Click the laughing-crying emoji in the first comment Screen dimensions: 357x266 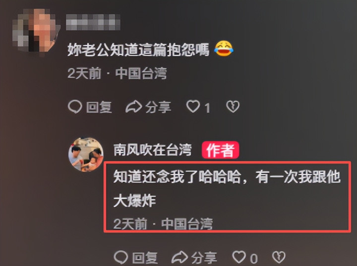pyautogui.click(x=224, y=49)
